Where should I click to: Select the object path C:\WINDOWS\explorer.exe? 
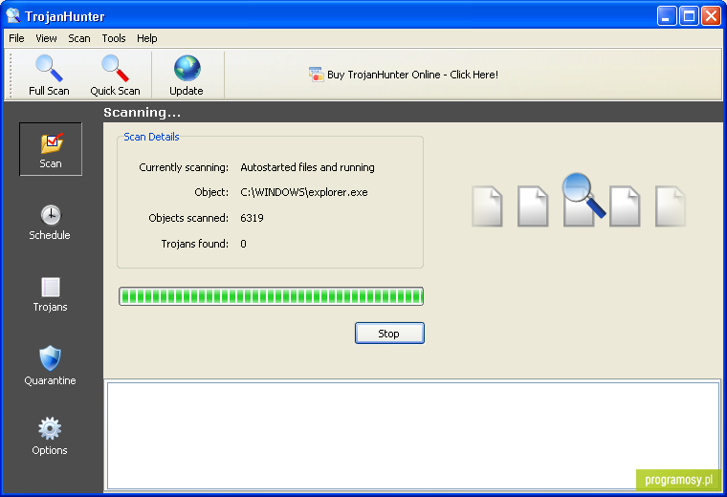pos(304,192)
